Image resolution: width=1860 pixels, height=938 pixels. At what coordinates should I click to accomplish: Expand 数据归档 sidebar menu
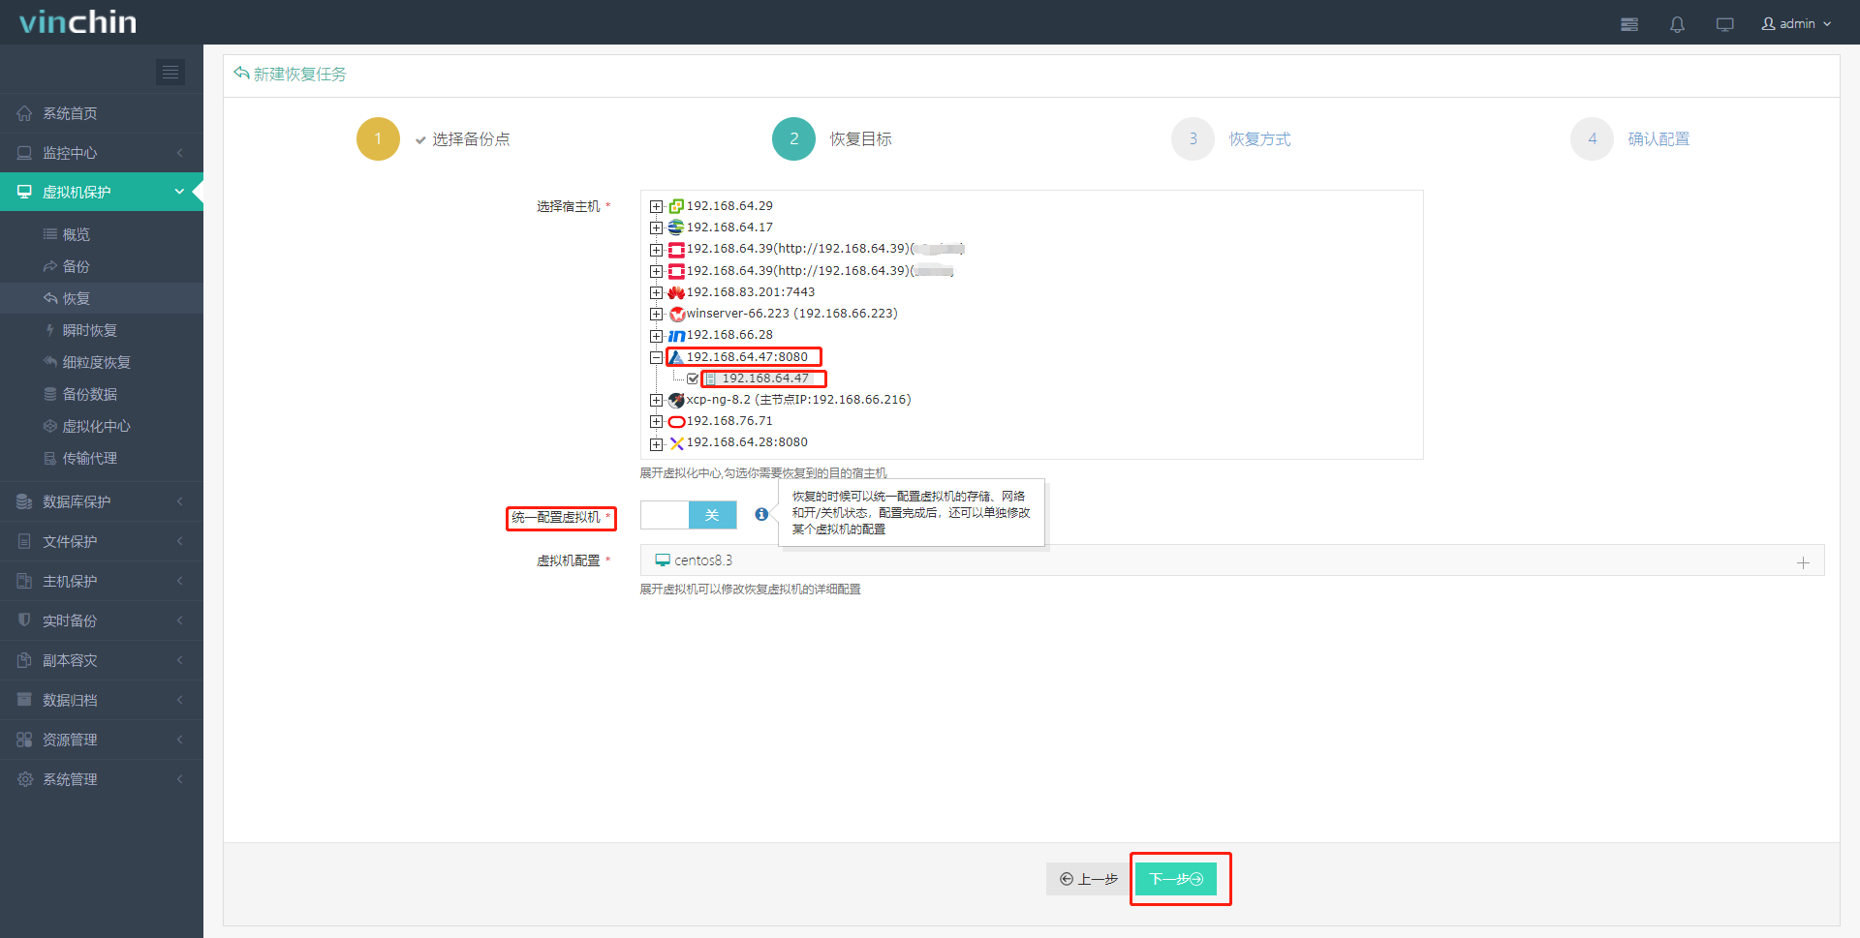click(x=102, y=700)
